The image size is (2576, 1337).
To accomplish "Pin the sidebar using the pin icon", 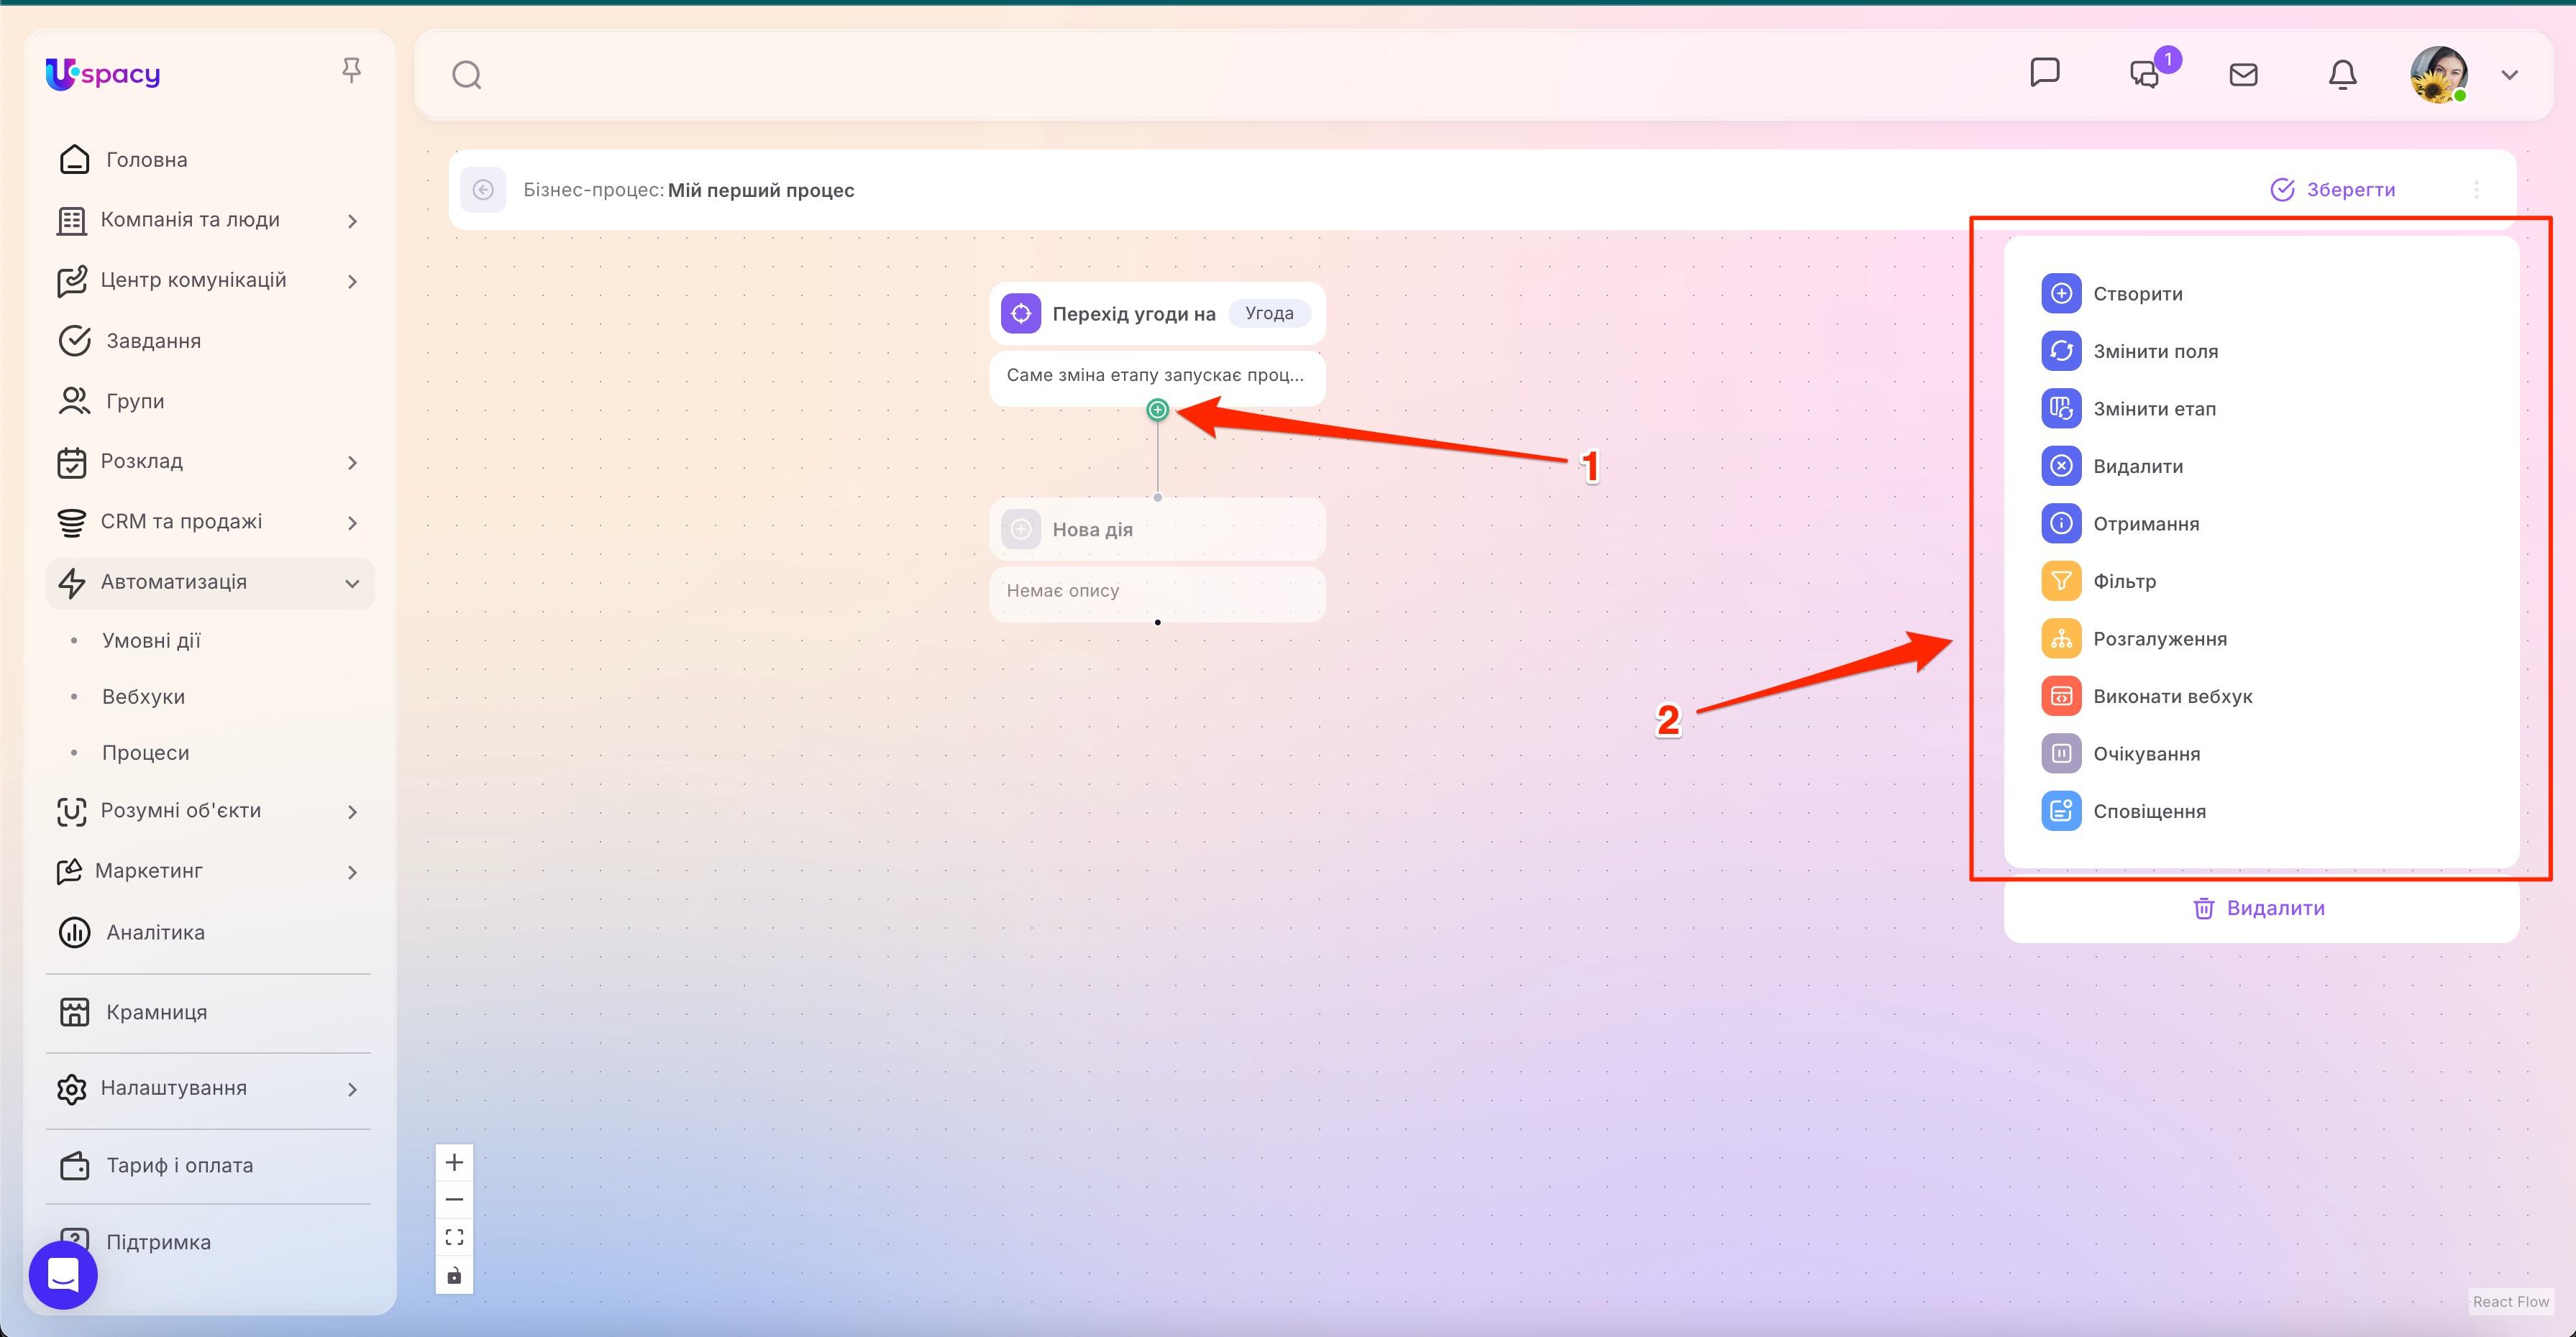I will click(x=352, y=70).
